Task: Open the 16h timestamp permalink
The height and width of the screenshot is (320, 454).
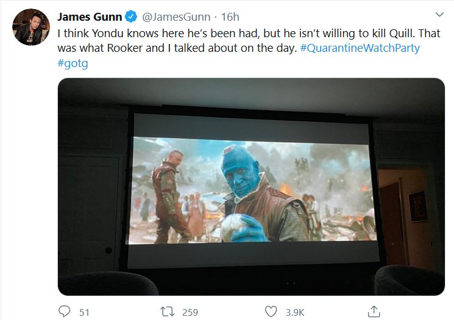Action: tap(229, 17)
